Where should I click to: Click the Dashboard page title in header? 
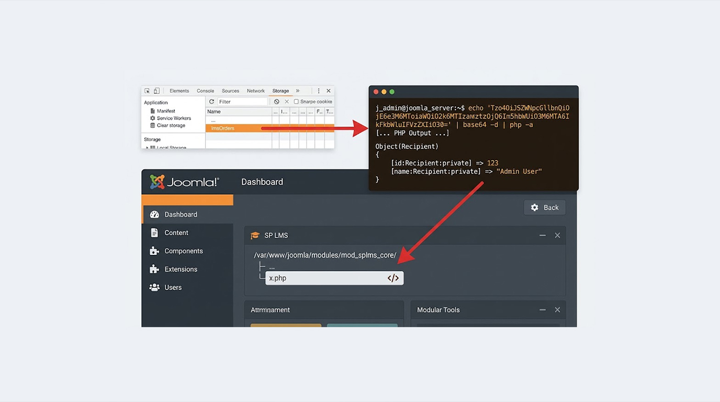(262, 182)
